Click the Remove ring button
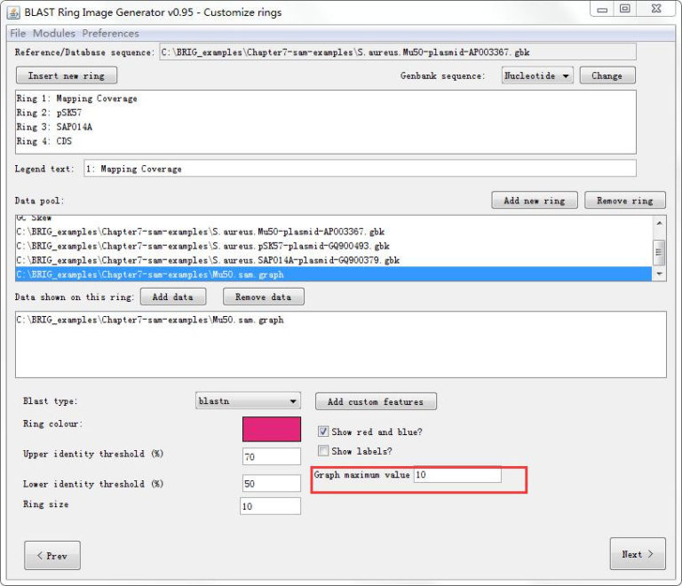This screenshot has width=682, height=586. point(625,201)
